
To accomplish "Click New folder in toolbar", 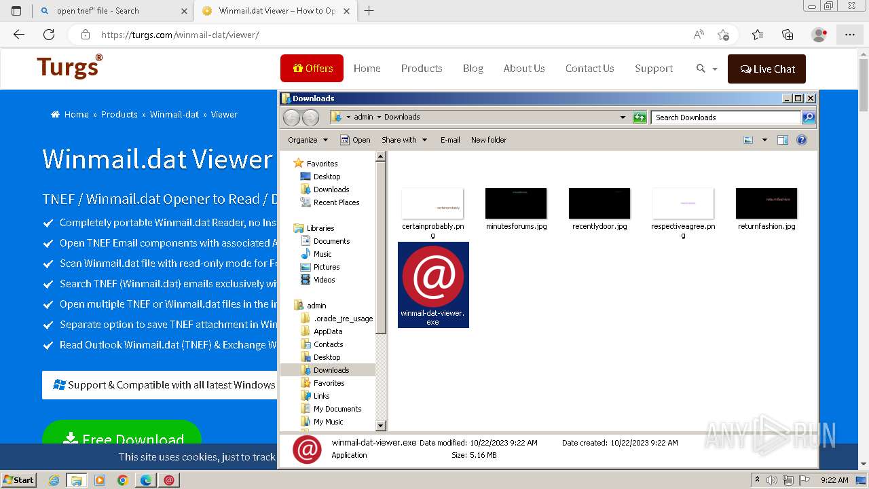I will tap(489, 140).
